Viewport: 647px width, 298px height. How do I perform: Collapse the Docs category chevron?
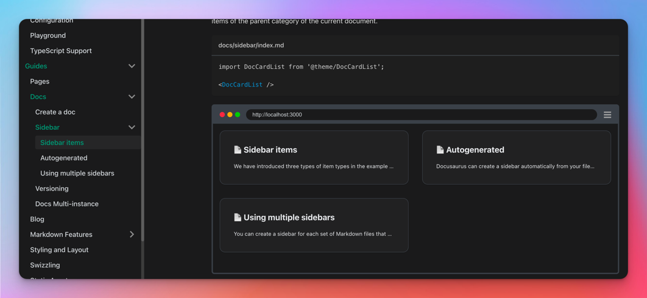point(132,97)
